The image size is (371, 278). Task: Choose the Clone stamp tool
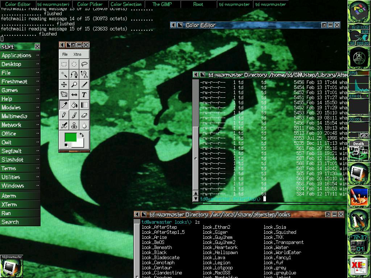(x=74, y=125)
